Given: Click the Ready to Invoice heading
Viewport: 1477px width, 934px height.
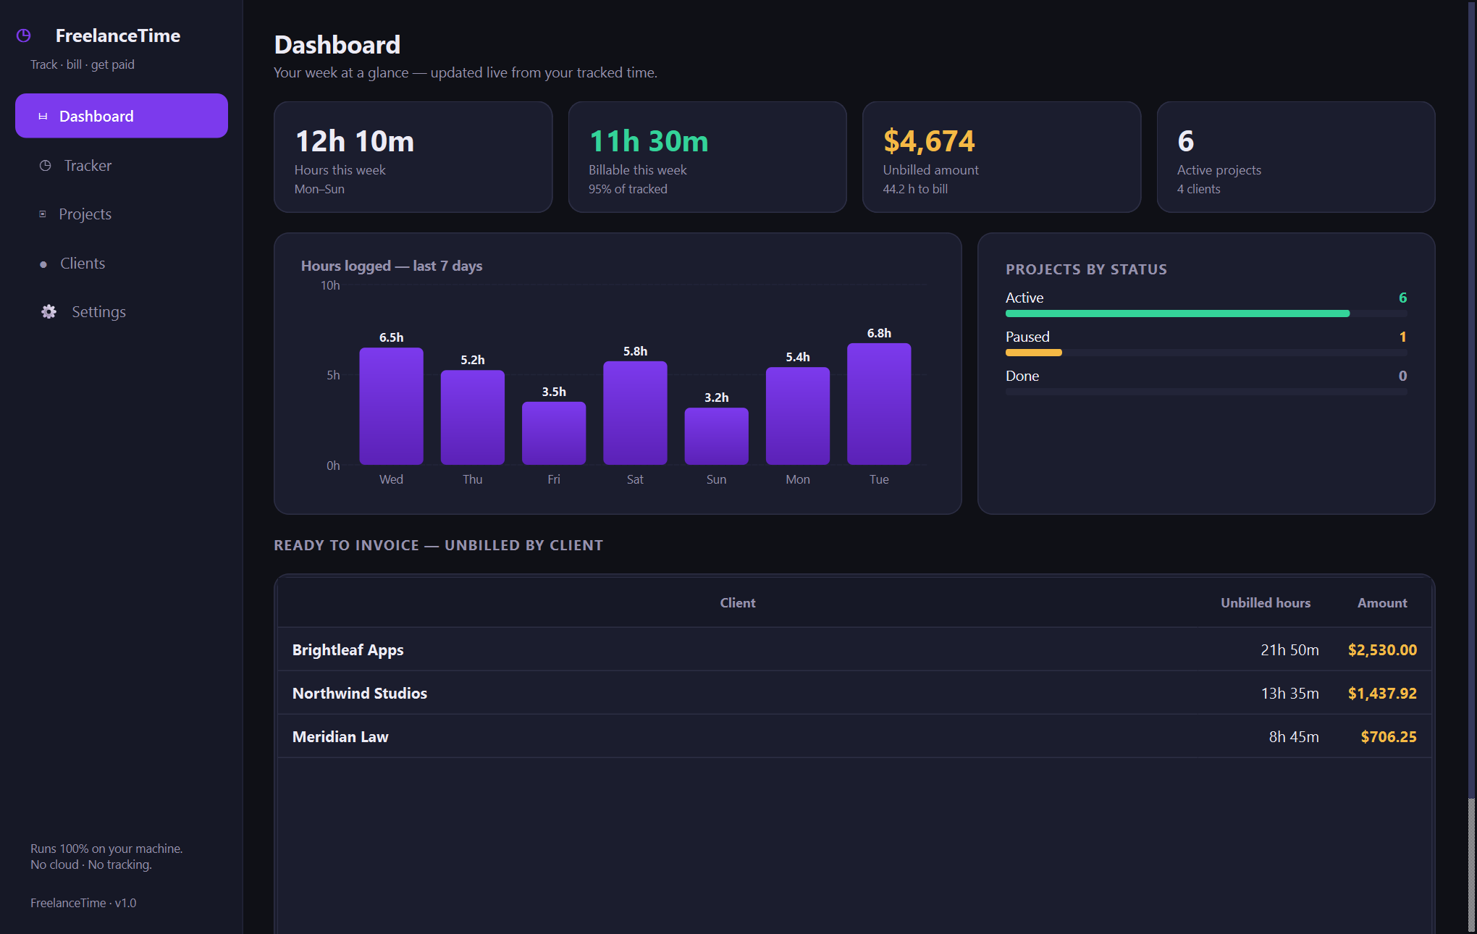Looking at the screenshot, I should (438, 545).
